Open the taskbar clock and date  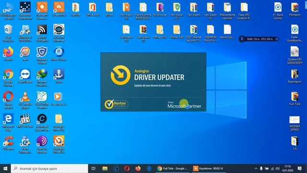click(x=288, y=169)
